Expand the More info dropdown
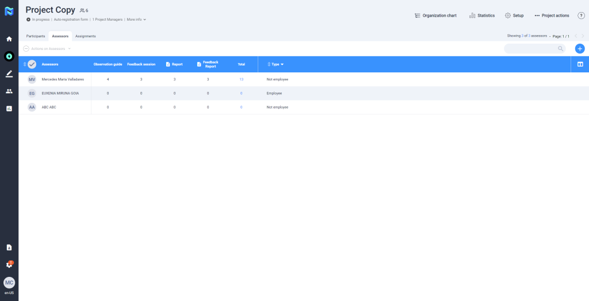This screenshot has height=301, width=589. 136,20
